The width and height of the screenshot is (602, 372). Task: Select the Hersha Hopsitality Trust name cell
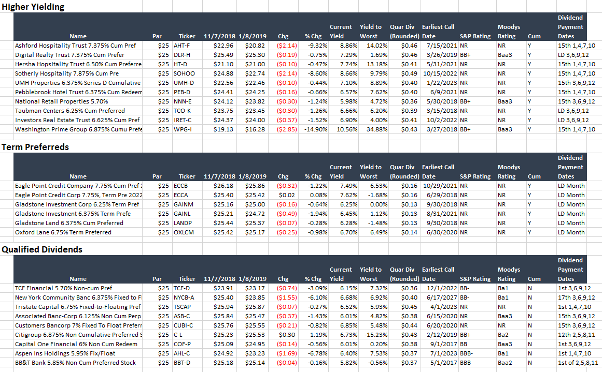click(78, 64)
